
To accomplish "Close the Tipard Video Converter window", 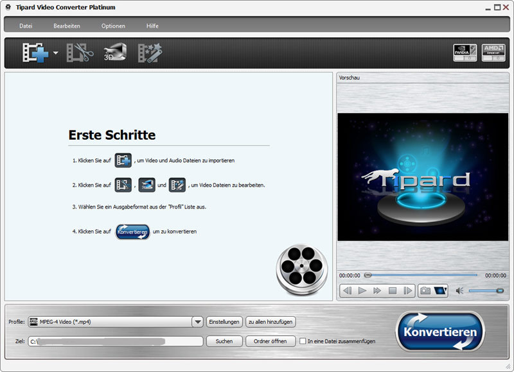I will point(506,7).
